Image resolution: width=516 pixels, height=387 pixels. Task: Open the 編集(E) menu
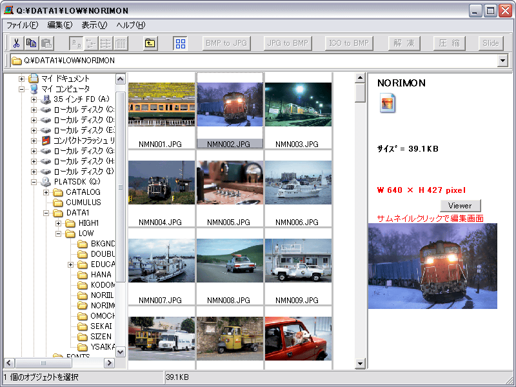[x=60, y=25]
